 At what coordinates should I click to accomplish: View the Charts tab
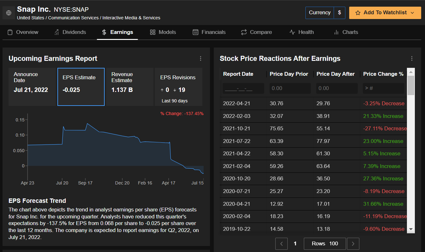point(346,32)
